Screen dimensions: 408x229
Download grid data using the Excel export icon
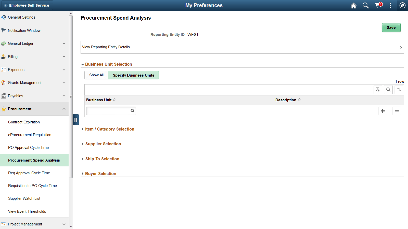378,90
